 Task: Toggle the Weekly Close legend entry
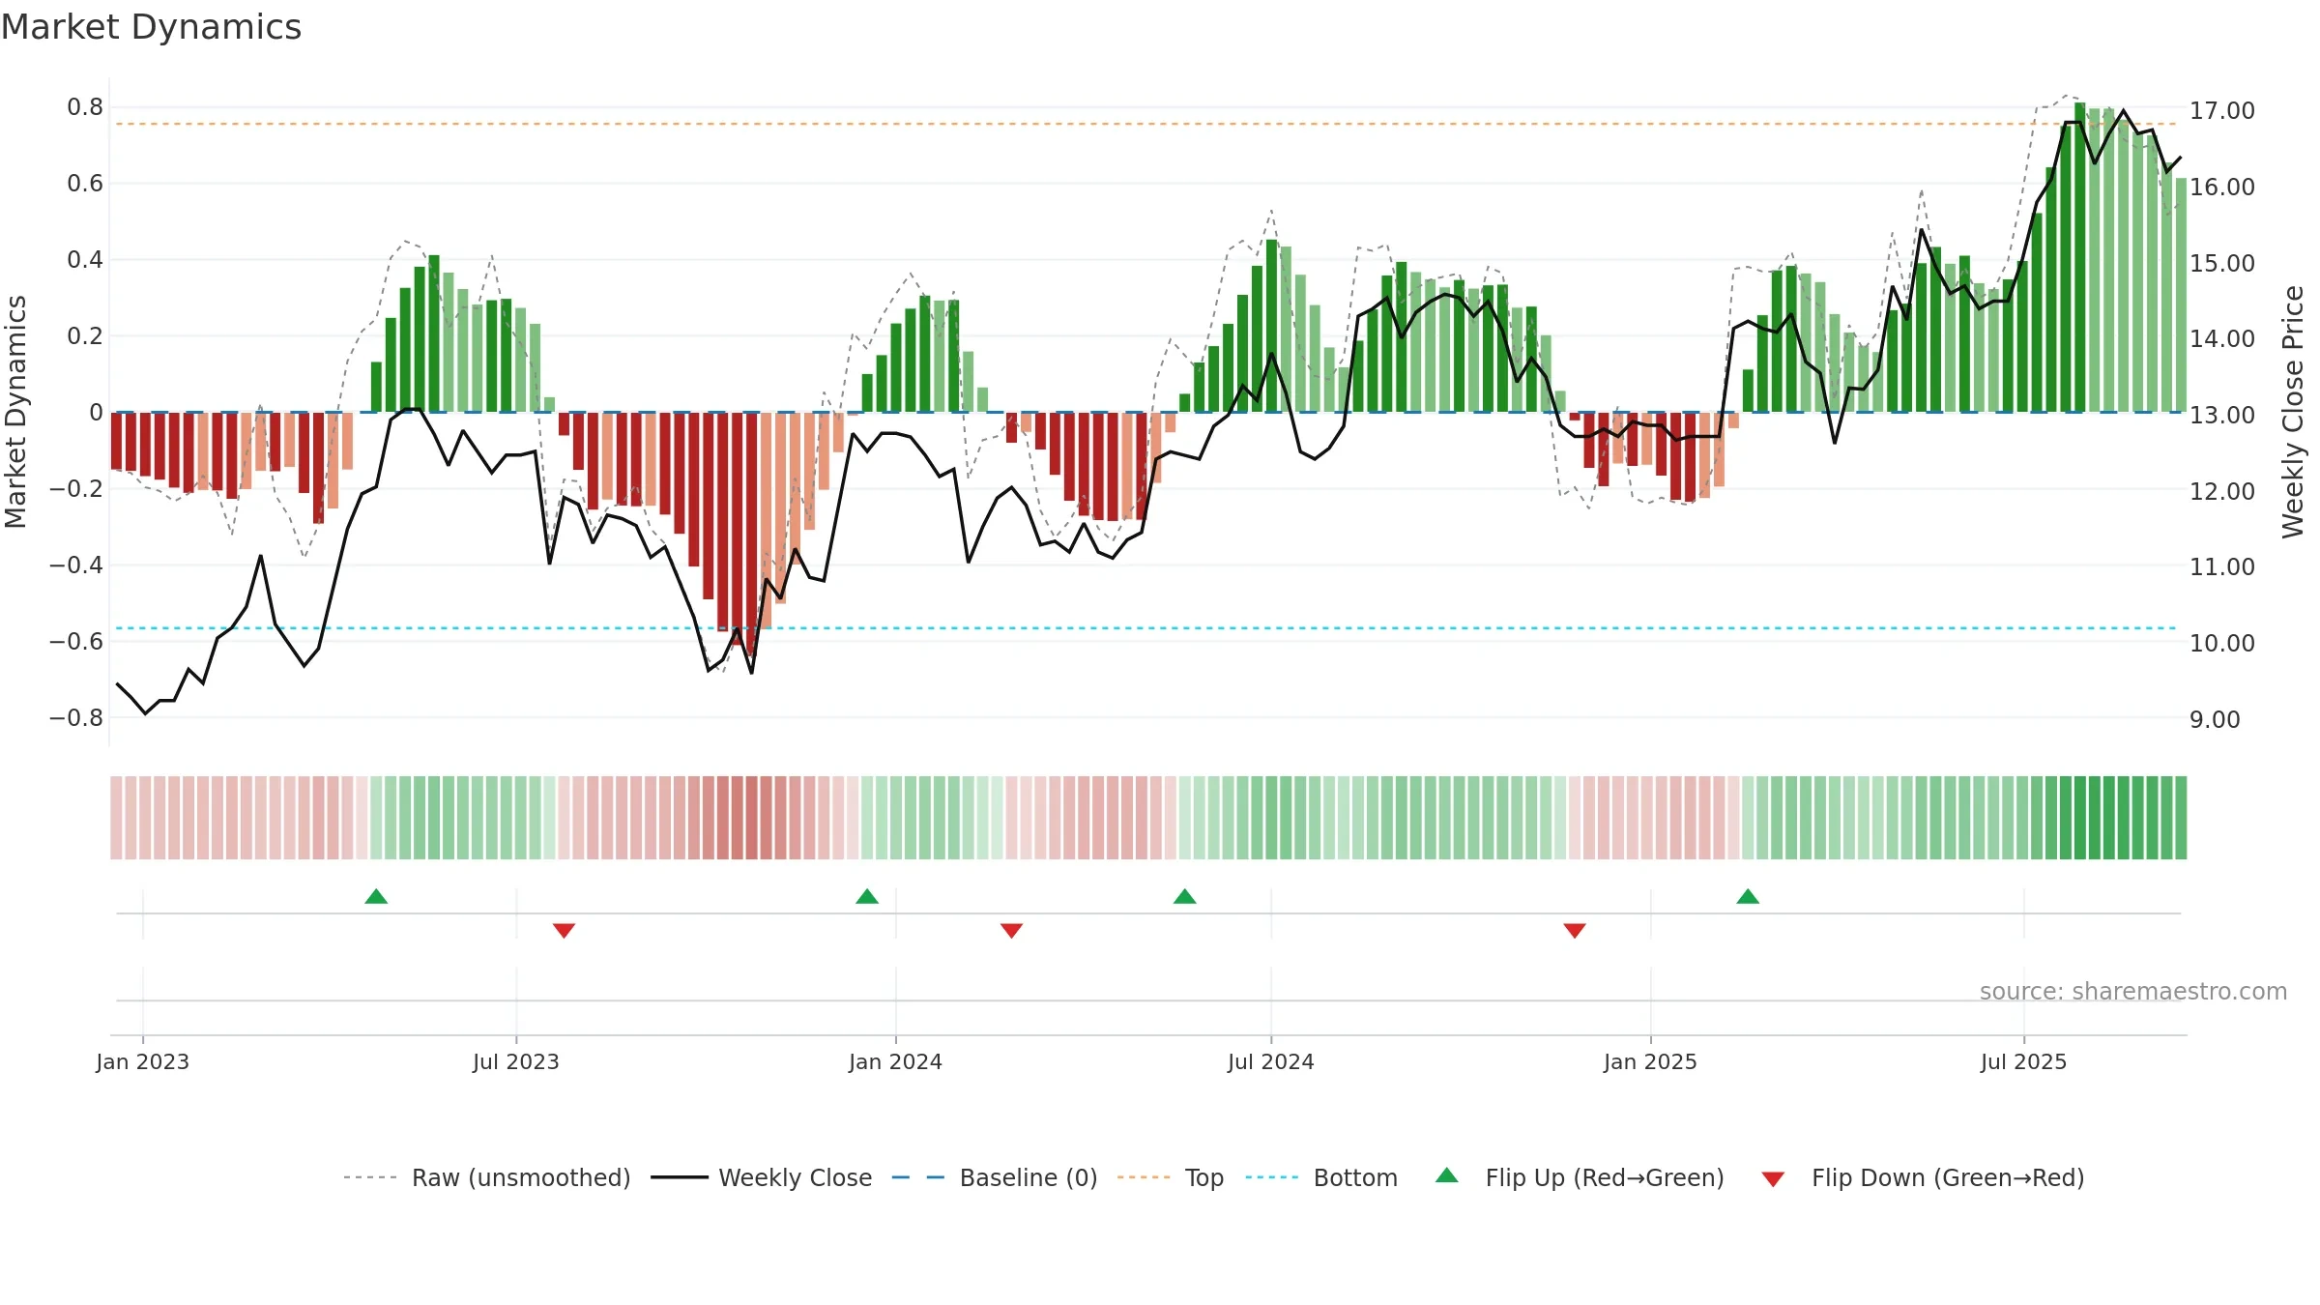[761, 1177]
